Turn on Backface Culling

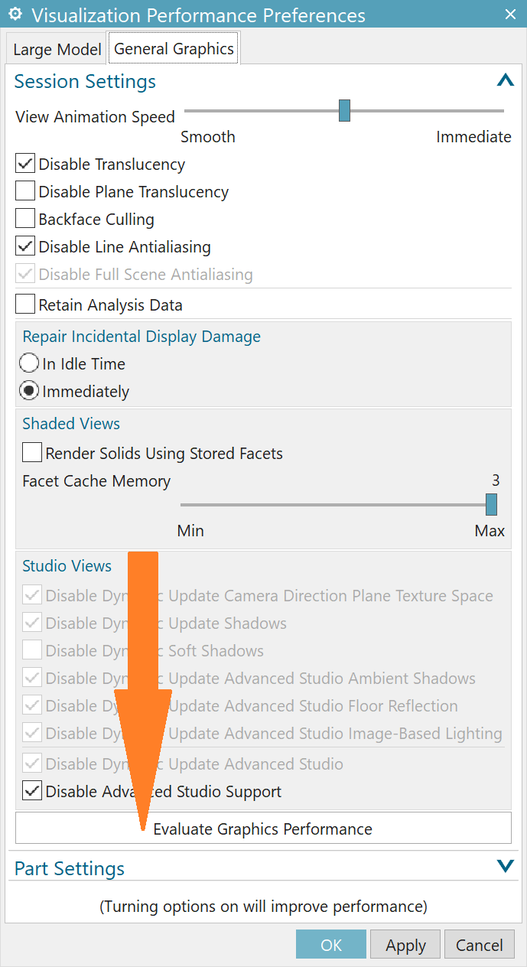[x=26, y=220]
